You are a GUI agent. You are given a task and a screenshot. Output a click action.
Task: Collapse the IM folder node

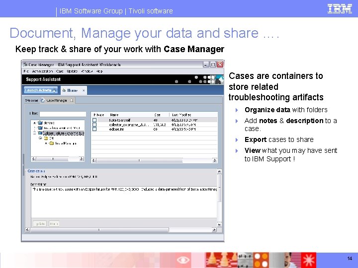click(40, 138)
